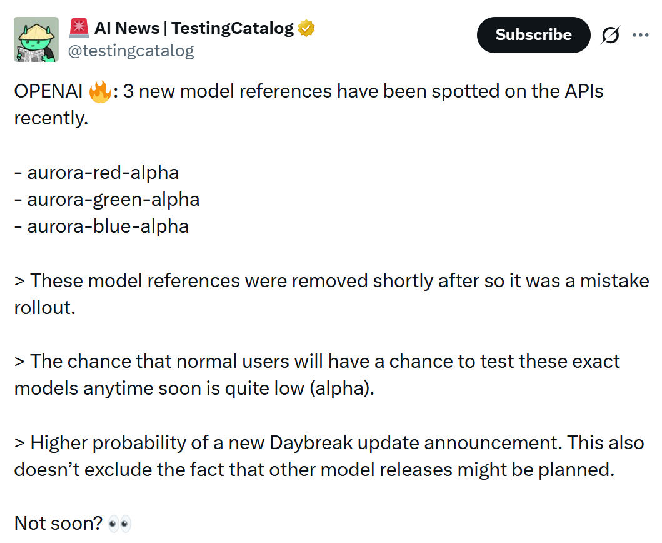Click the aurora-blue-alpha list line
The image size is (662, 543).
(x=101, y=226)
